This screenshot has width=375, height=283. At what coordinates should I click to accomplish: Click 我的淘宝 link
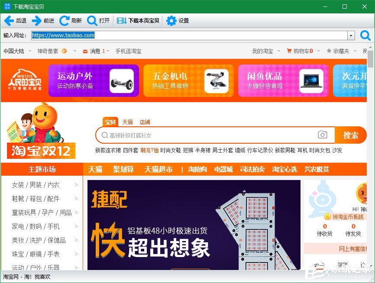click(262, 51)
